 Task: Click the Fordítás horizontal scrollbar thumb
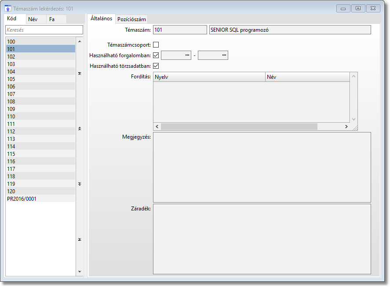coord(239,127)
